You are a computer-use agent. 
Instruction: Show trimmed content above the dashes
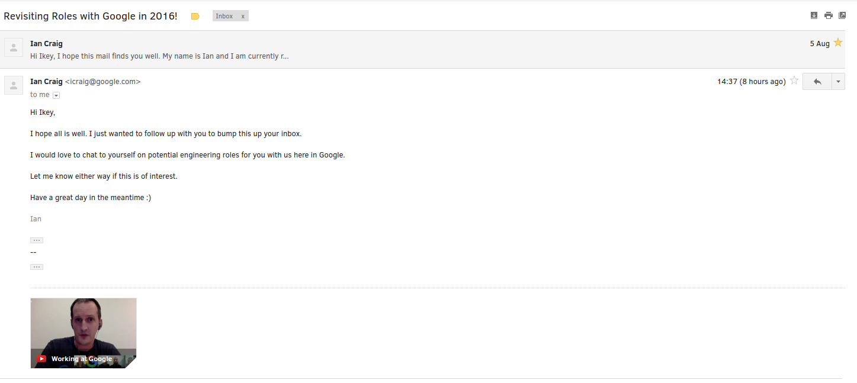click(37, 240)
